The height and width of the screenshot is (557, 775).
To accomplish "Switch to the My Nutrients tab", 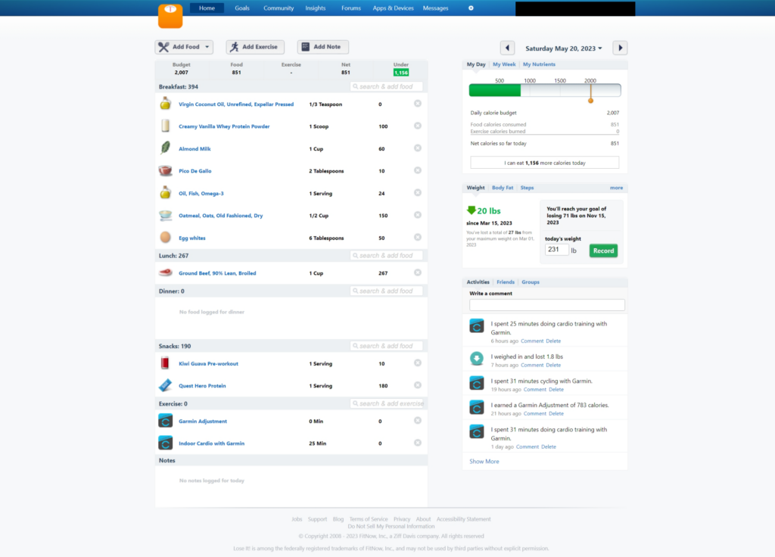I will pyautogui.click(x=539, y=65).
